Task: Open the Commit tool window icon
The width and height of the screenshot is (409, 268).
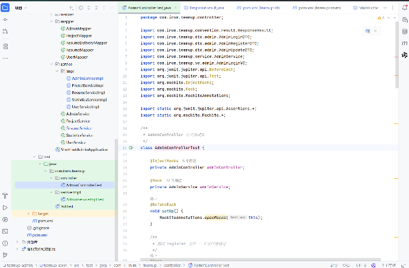Action: 5,20
